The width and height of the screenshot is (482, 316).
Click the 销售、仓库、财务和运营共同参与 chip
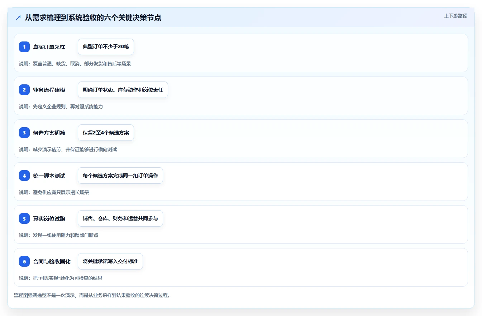[x=120, y=218]
